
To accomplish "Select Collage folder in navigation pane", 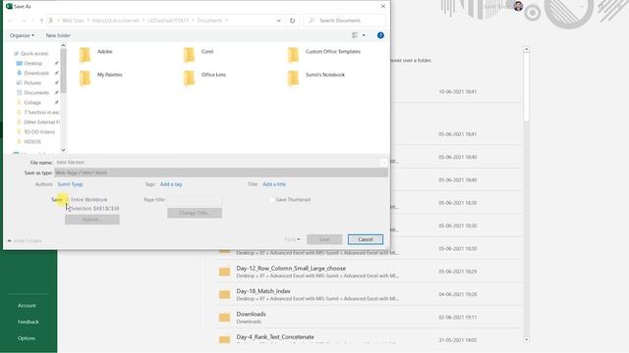I will [x=29, y=102].
